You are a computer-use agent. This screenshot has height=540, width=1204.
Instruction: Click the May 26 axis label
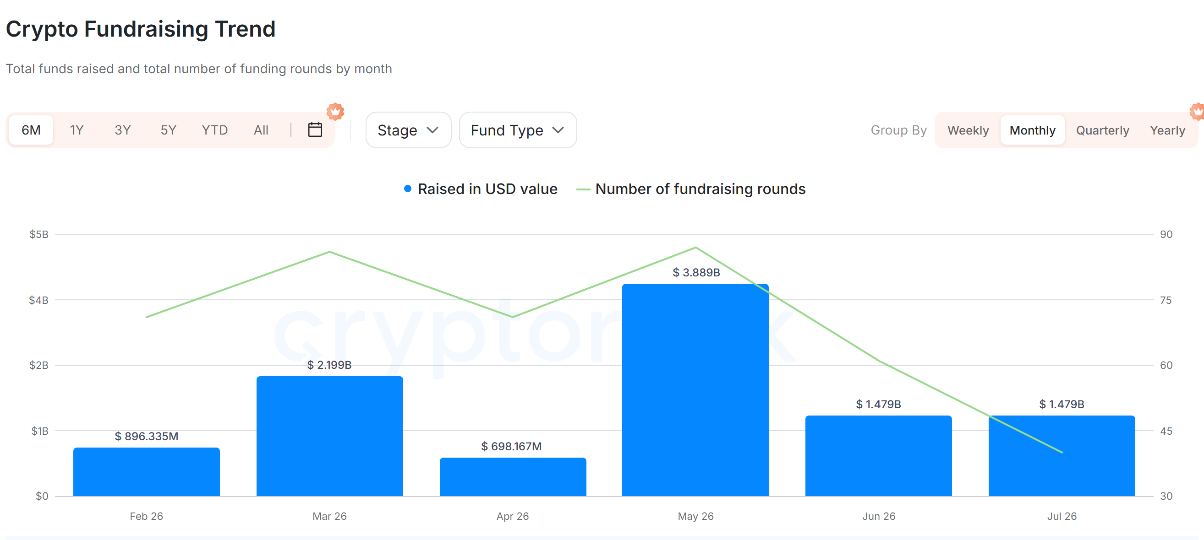(x=696, y=516)
